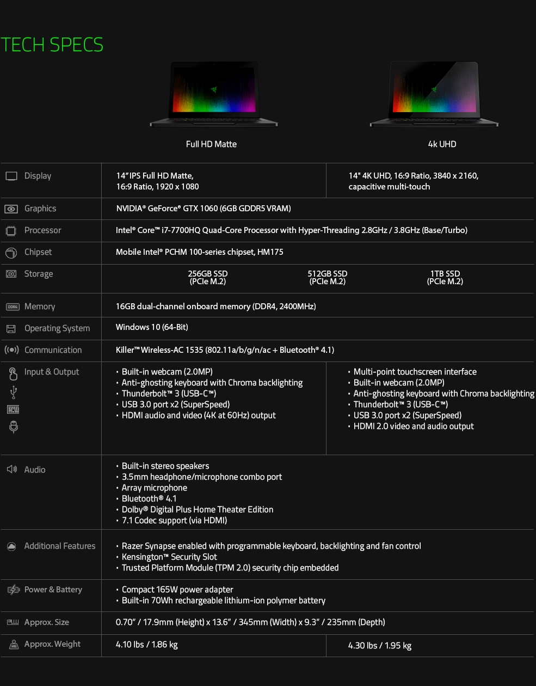The image size is (536, 686).
Task: Click "Dolby Digital Plus Home Theater Edition" bullet
Action: coord(198,510)
